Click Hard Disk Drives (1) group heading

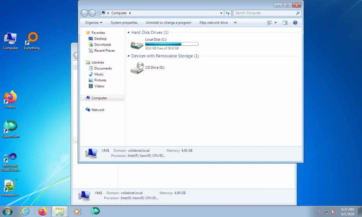point(150,32)
